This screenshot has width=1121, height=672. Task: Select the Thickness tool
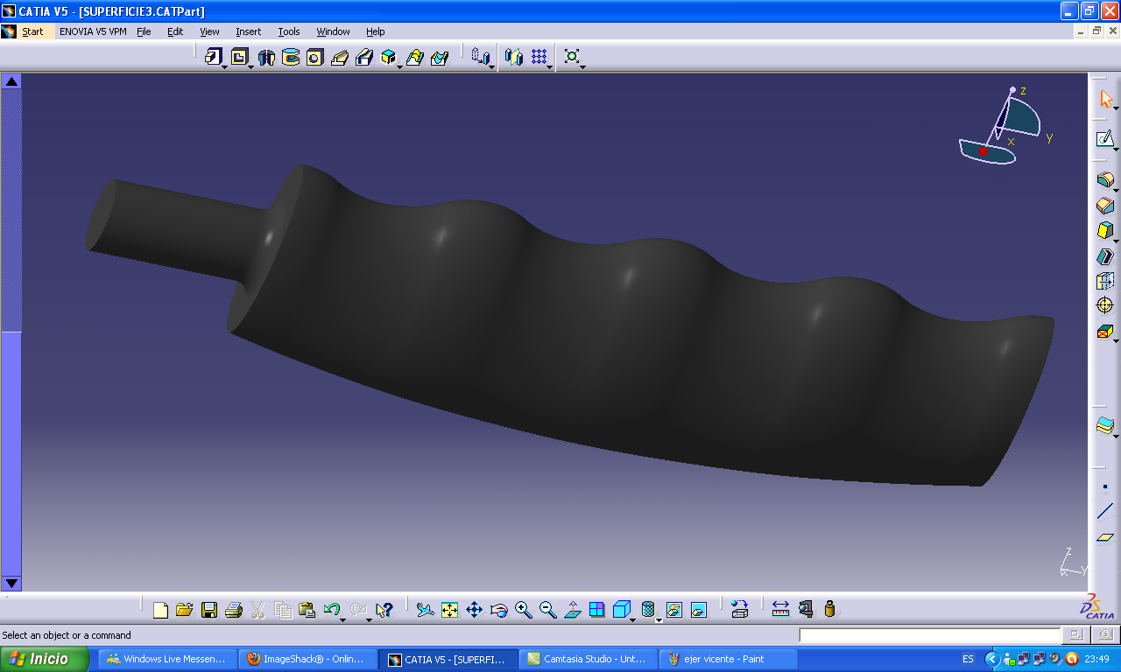tap(1105, 281)
